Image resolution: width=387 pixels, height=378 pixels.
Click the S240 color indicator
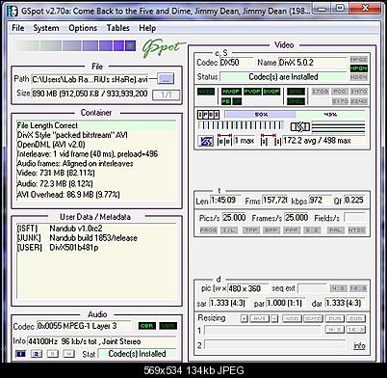[359, 101]
